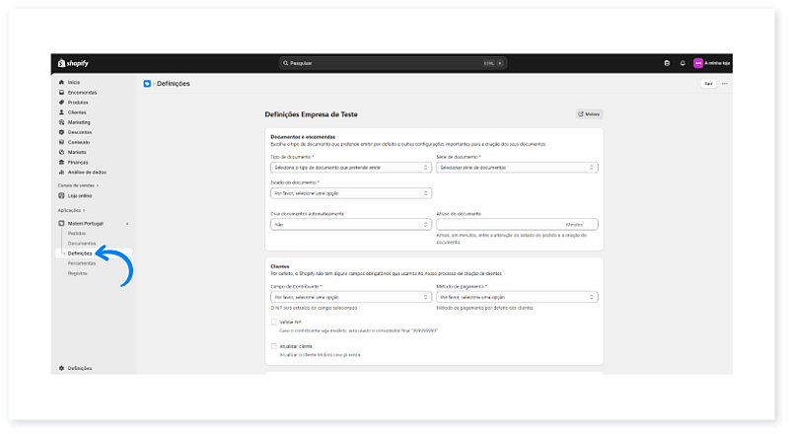Open Encomendas from the sidebar
Viewport: 789px width, 434px height.
(x=82, y=92)
